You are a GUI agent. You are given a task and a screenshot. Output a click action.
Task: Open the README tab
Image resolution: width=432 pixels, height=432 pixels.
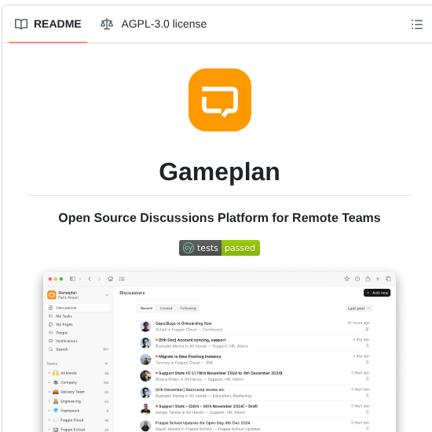tap(48, 24)
